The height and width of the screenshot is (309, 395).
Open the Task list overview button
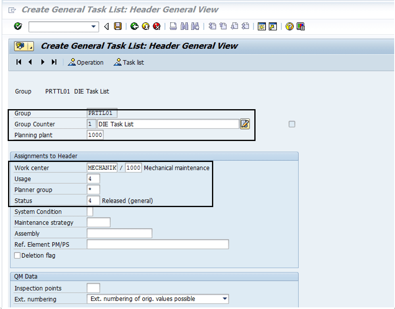tap(129, 62)
